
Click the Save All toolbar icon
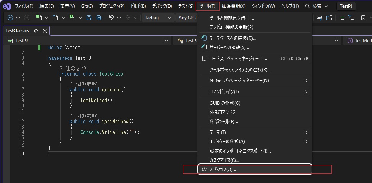[x=99, y=18]
